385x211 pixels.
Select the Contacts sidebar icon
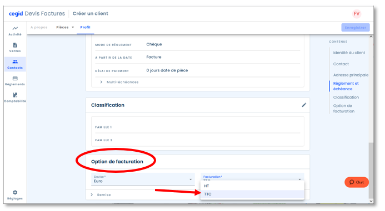(x=15, y=64)
